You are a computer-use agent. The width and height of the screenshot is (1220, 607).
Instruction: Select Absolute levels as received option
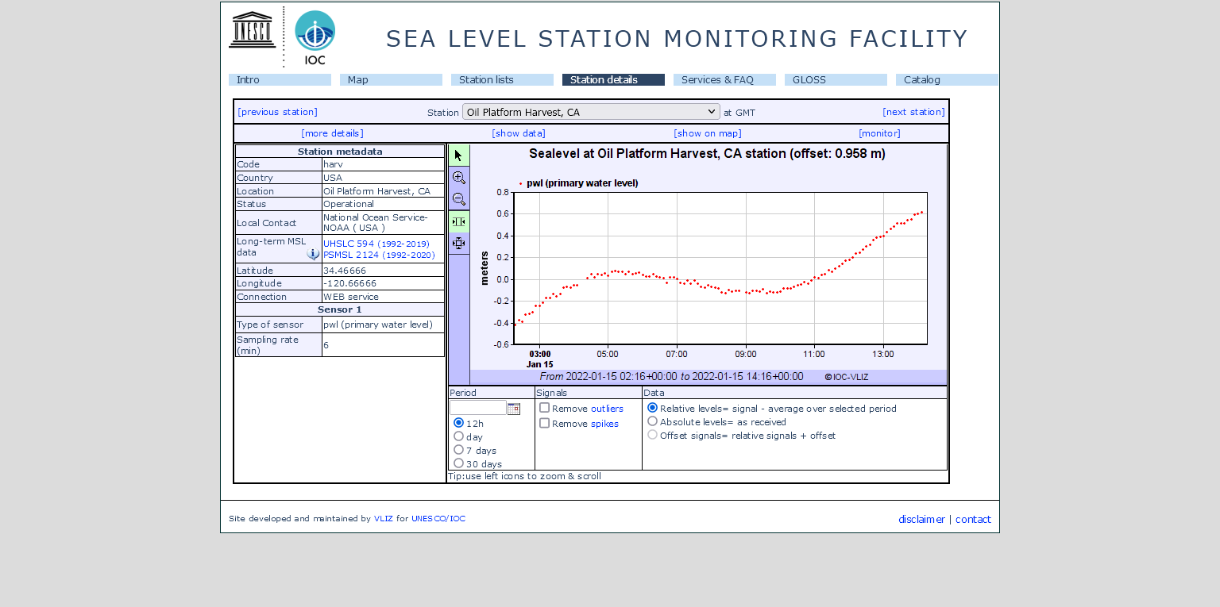pos(653,421)
